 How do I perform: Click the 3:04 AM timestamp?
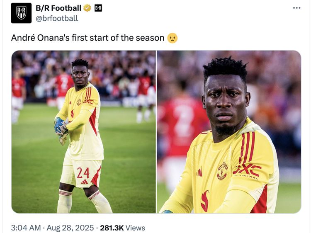pos(26,228)
